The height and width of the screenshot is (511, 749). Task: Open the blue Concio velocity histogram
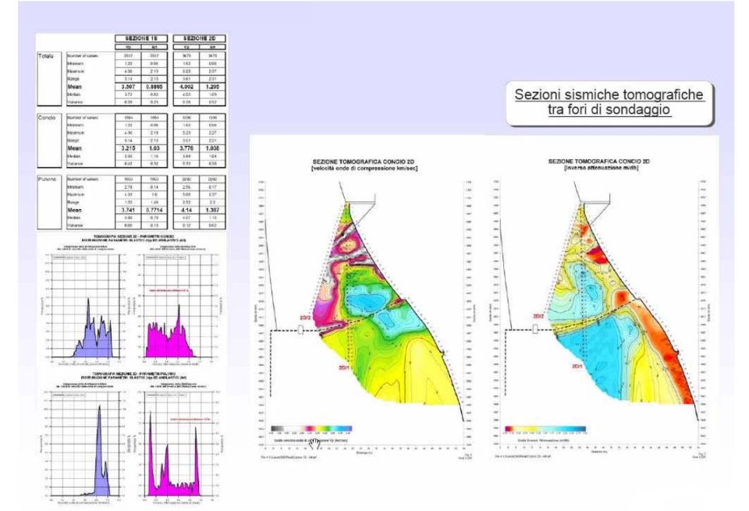point(86,306)
